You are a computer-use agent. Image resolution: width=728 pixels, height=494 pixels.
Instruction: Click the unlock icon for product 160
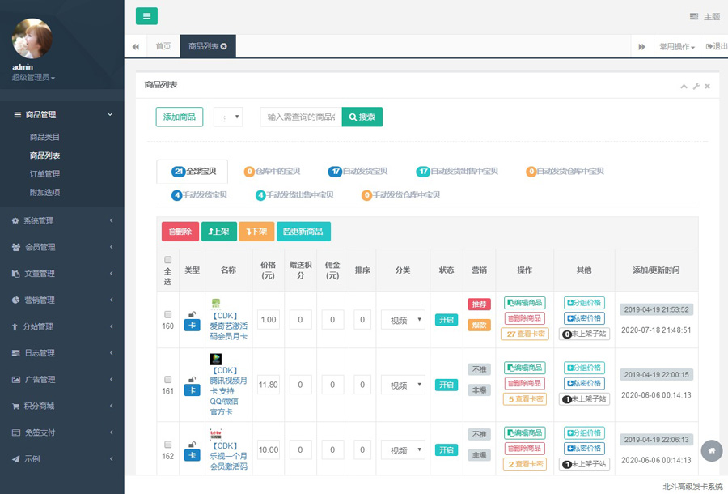pyautogui.click(x=192, y=313)
